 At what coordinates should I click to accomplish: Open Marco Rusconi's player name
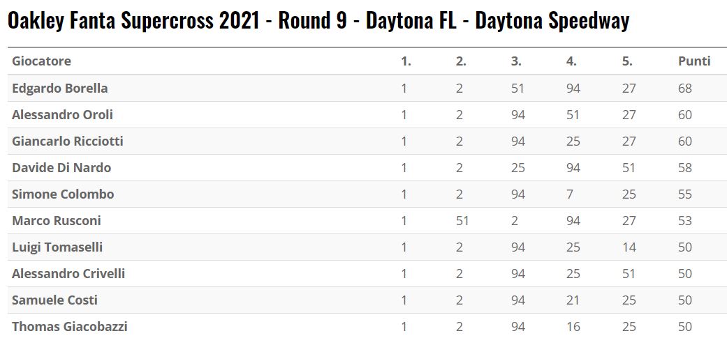[57, 221]
